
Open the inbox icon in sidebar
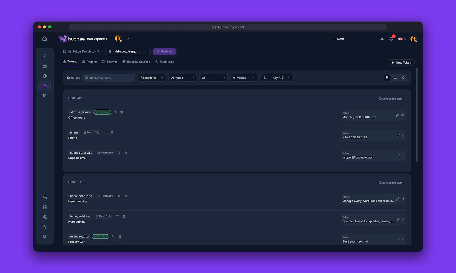point(45,197)
